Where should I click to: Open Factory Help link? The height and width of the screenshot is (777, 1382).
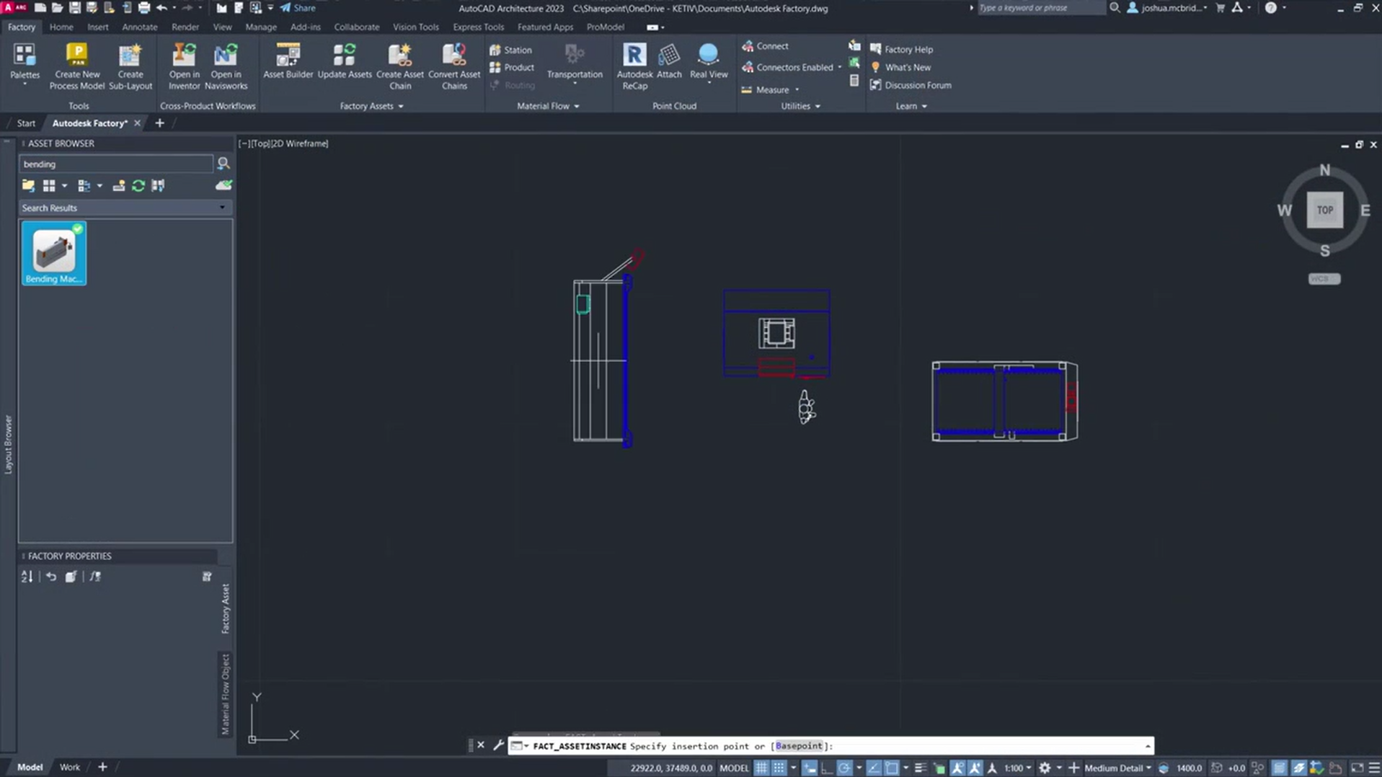tap(901, 49)
